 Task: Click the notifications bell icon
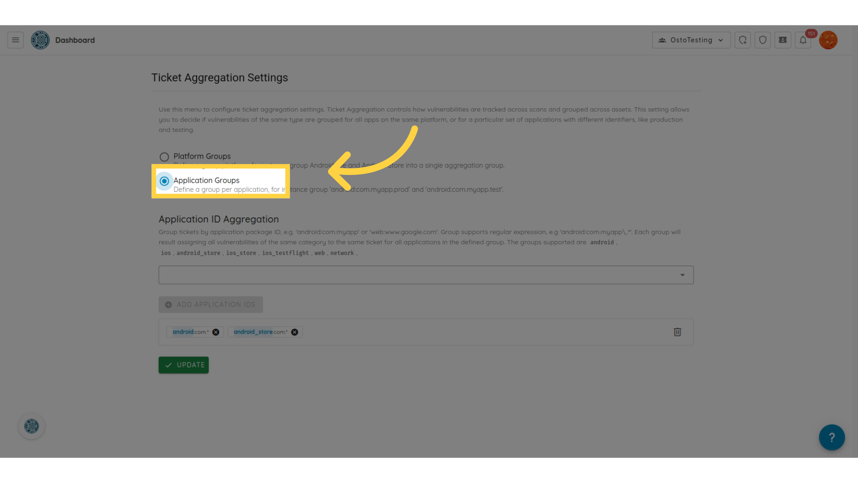point(803,39)
